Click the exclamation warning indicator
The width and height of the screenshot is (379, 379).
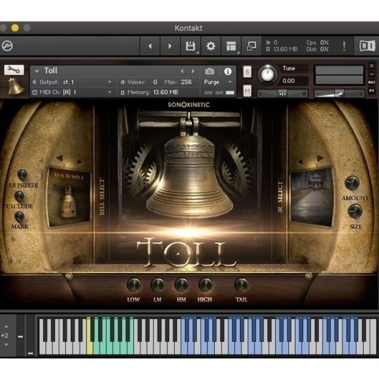pyautogui.click(x=344, y=45)
